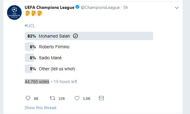Click the 5h tweet timestamp
The height and width of the screenshot is (114, 190).
pos(126,8)
